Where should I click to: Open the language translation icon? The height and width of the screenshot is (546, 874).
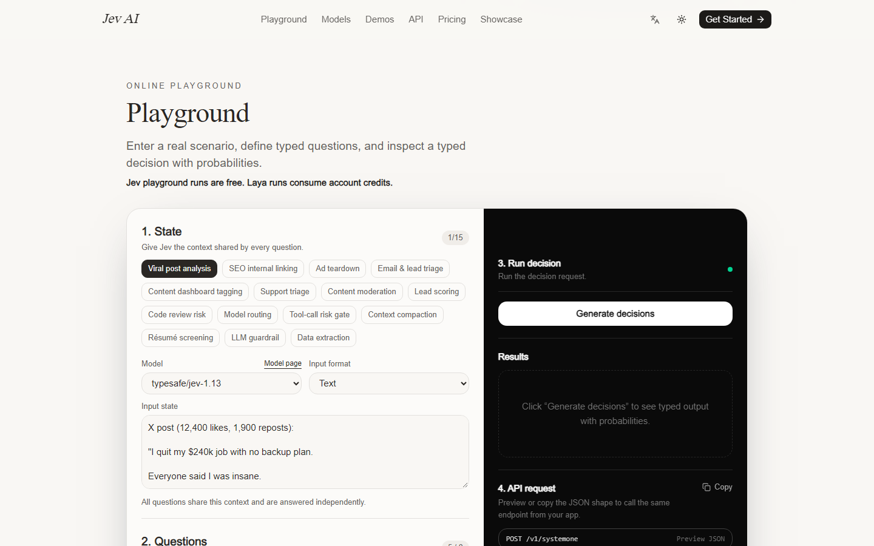[x=655, y=19]
